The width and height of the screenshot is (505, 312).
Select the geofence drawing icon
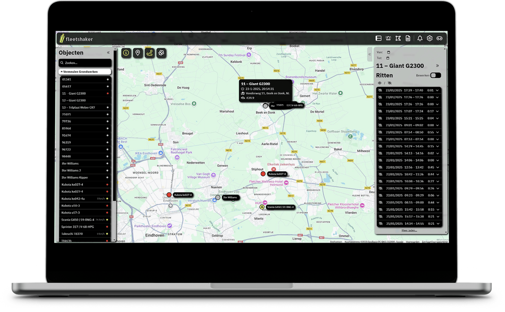coord(398,38)
